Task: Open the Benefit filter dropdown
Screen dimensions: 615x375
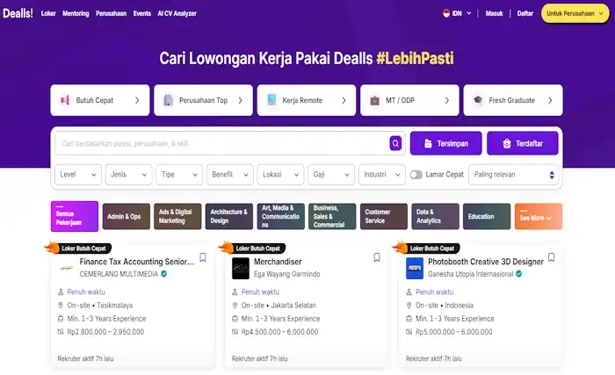Action: point(230,175)
